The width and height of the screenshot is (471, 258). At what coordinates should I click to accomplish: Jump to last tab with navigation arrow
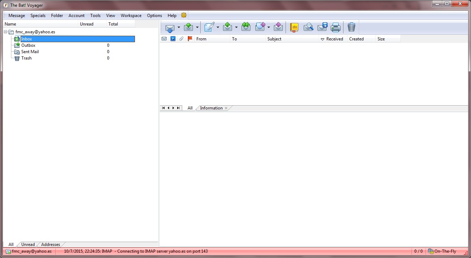click(178, 108)
